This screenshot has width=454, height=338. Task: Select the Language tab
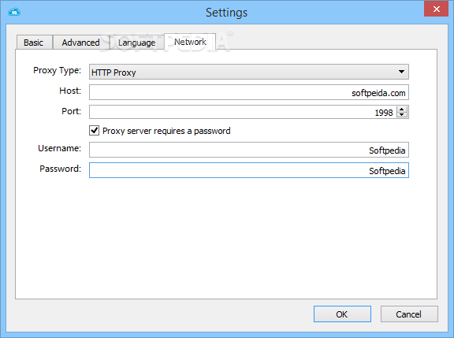coord(136,43)
